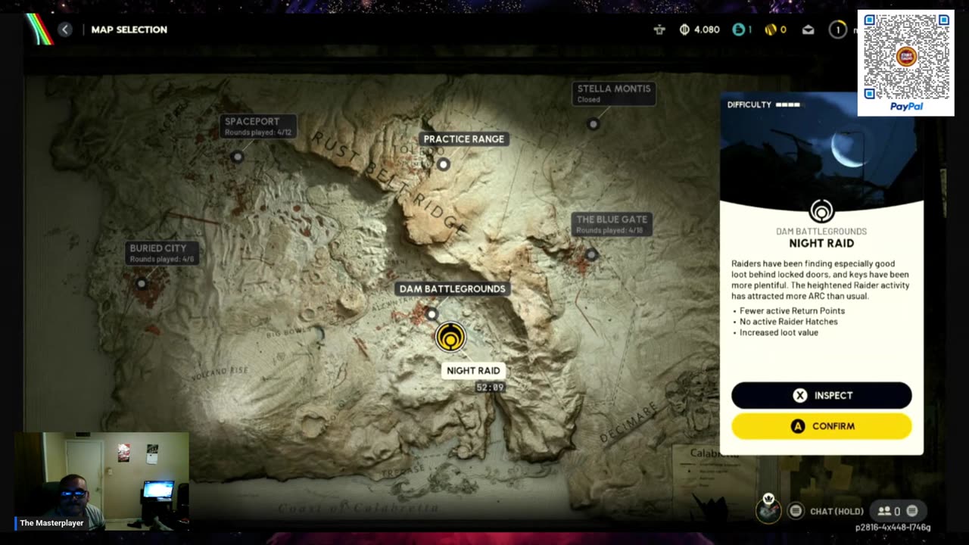
Task: Open the mail envelope icon
Action: click(x=809, y=30)
